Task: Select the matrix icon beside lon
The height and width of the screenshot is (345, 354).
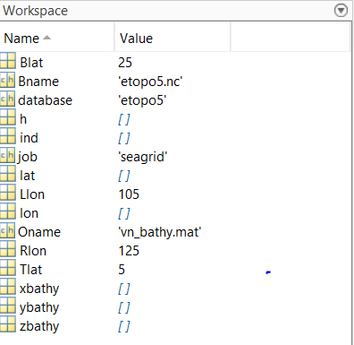Action: 8,211
